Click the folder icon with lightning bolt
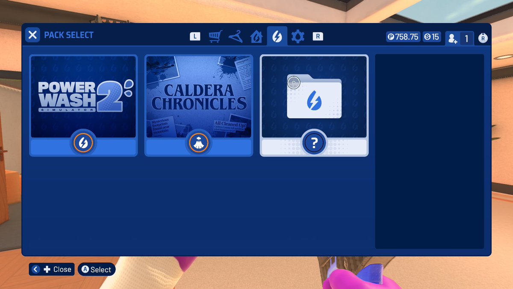Screen dimensions: 513x289 314,96
